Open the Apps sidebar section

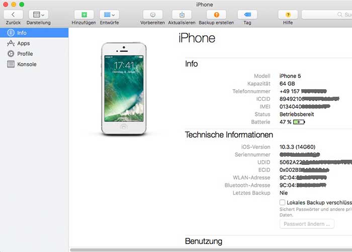coord(34,43)
